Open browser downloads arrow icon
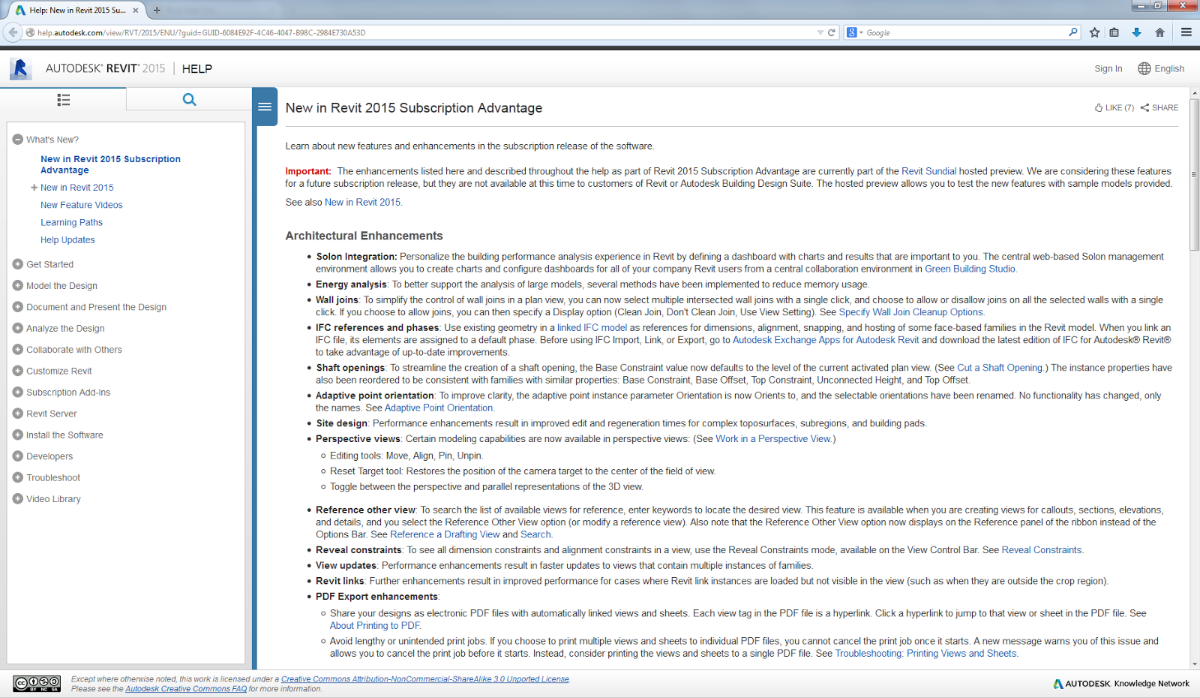 (1136, 32)
